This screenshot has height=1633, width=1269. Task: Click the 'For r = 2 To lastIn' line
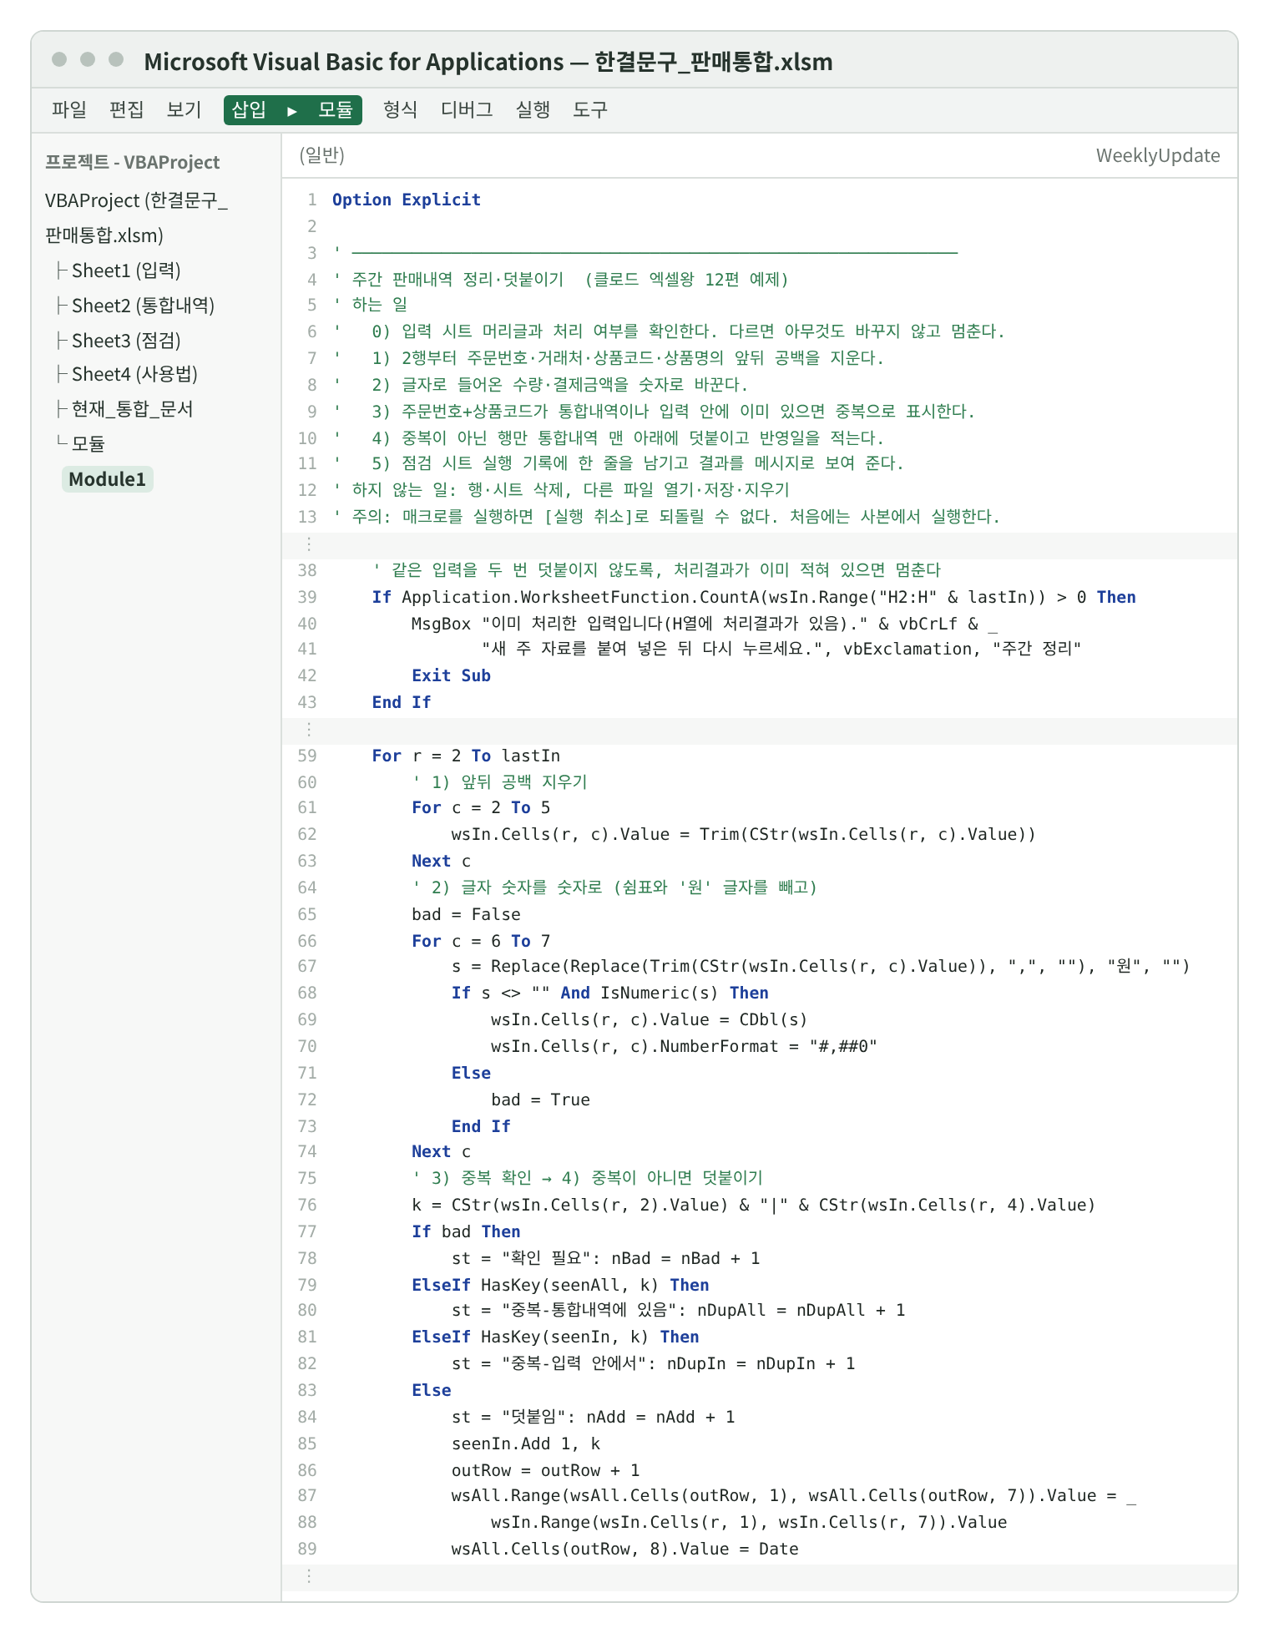pos(466,756)
